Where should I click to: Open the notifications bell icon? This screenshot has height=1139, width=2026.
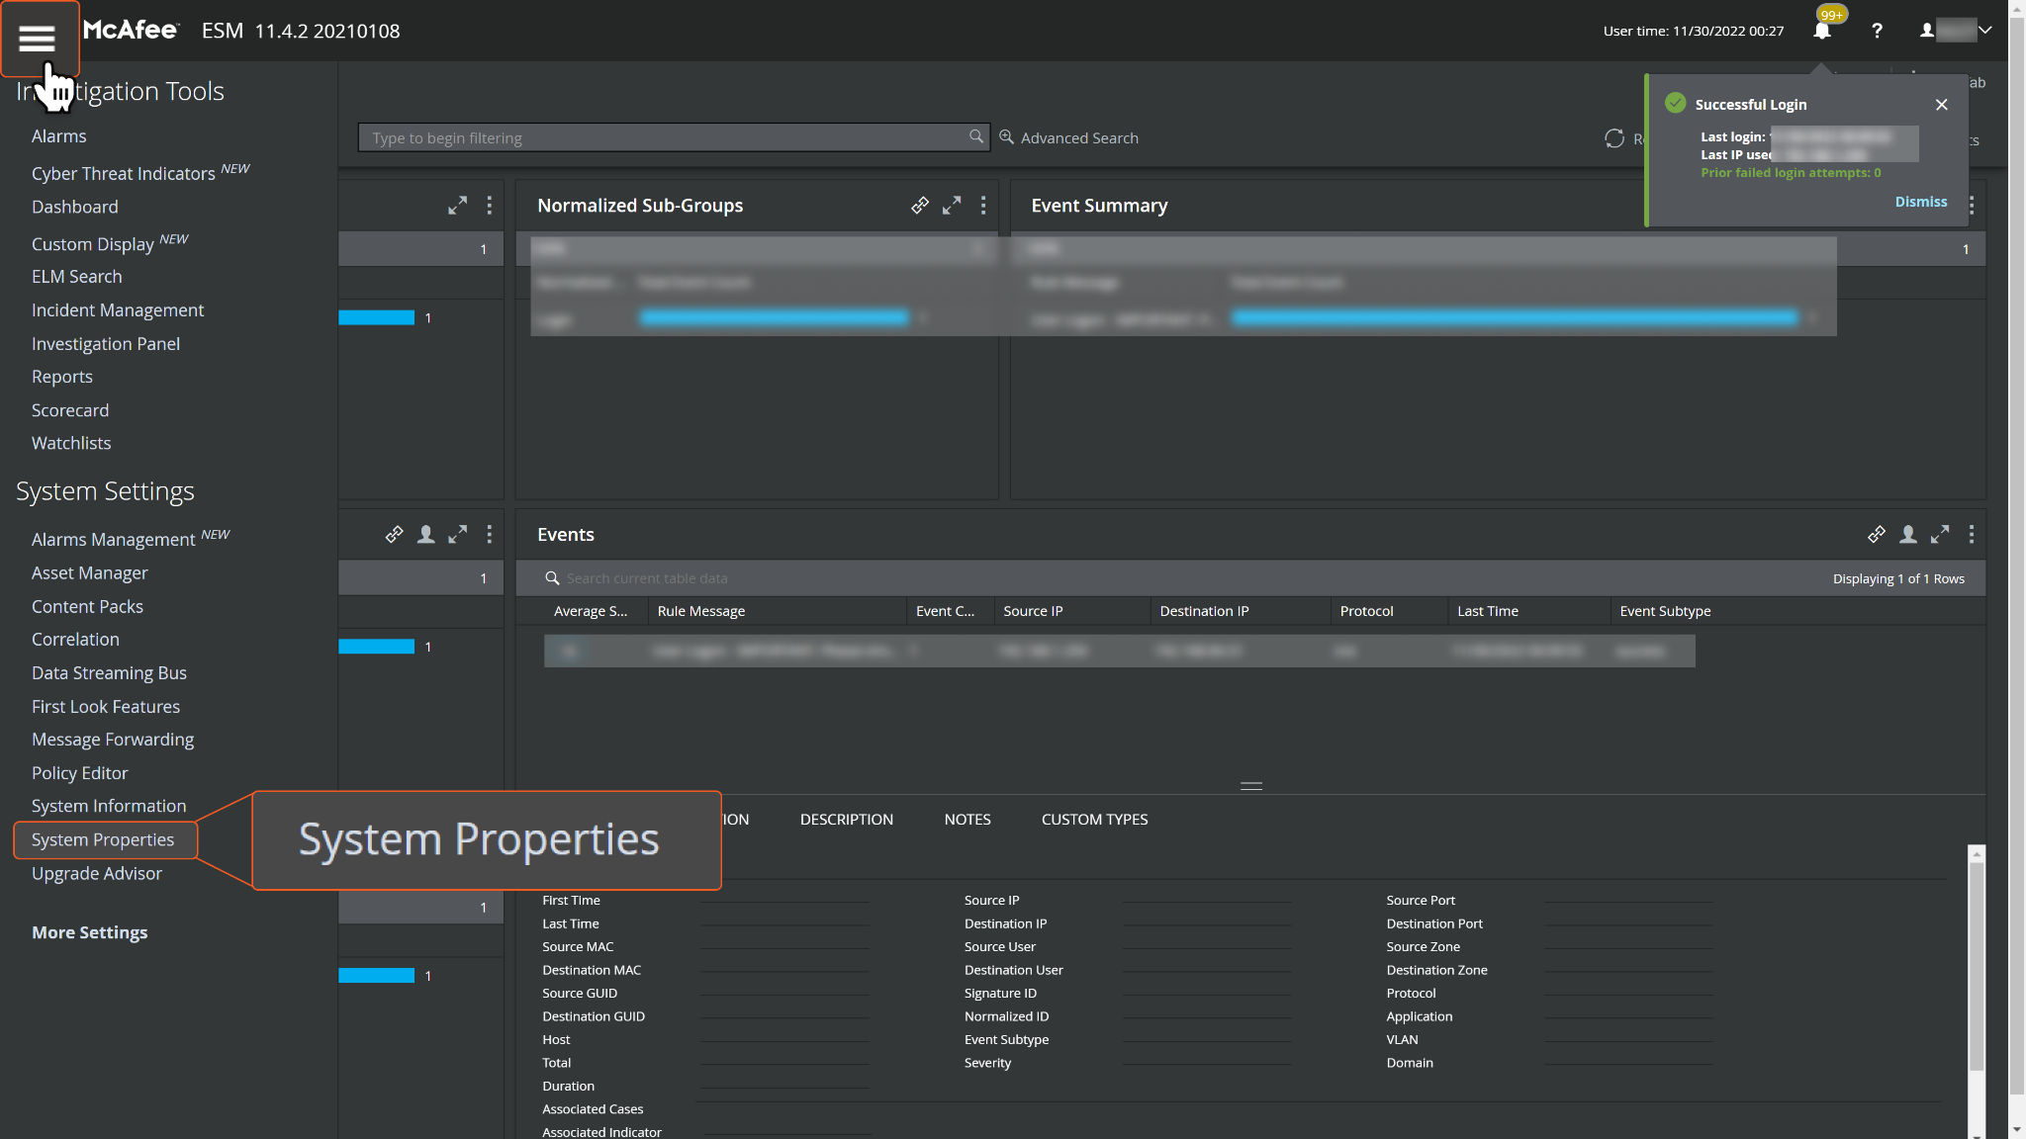click(1821, 31)
